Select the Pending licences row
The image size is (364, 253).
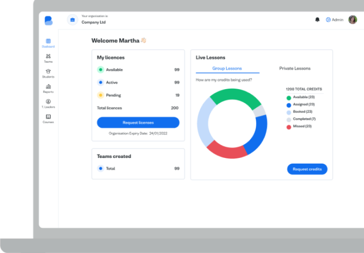click(138, 95)
